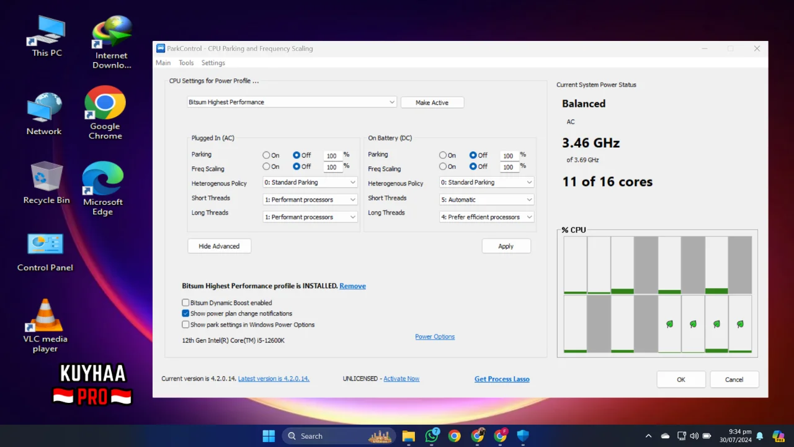
Task: Open Microsoft Edge desktop shortcut
Action: tap(103, 189)
